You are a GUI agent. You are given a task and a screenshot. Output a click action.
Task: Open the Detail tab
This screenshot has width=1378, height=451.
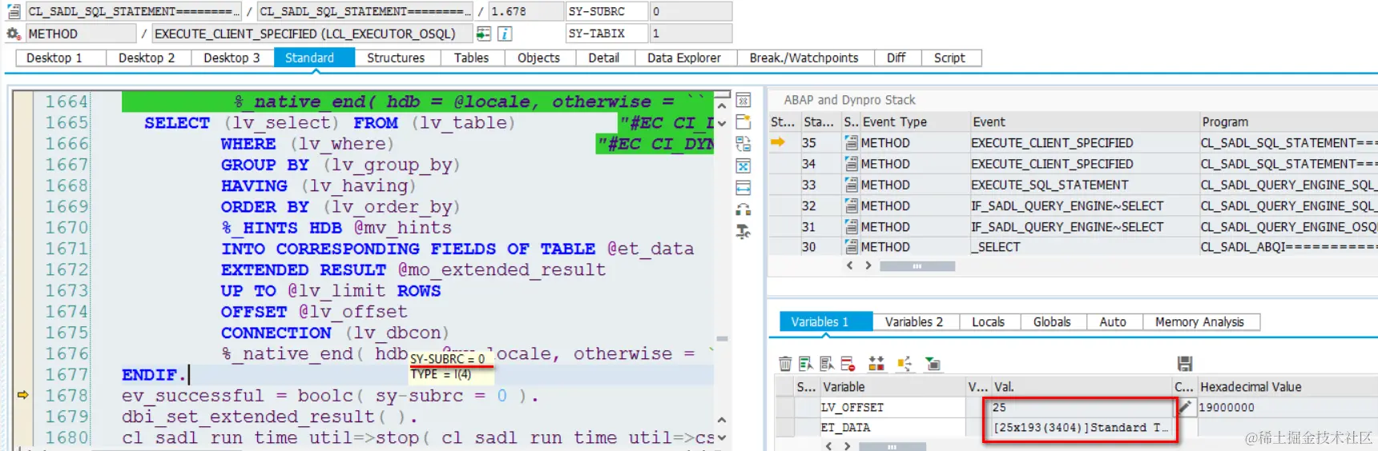(x=604, y=58)
